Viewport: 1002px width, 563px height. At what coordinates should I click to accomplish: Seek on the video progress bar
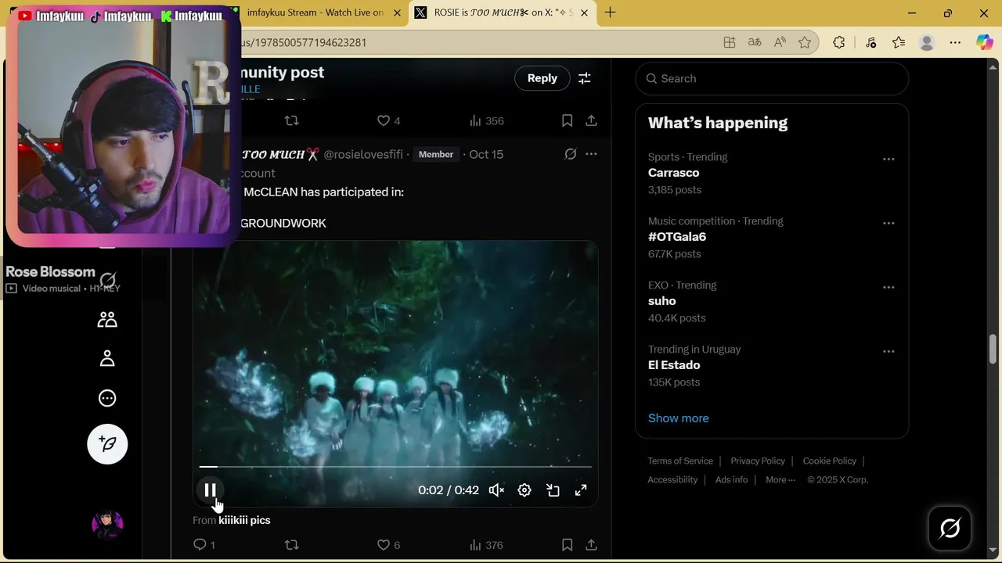pos(395,467)
